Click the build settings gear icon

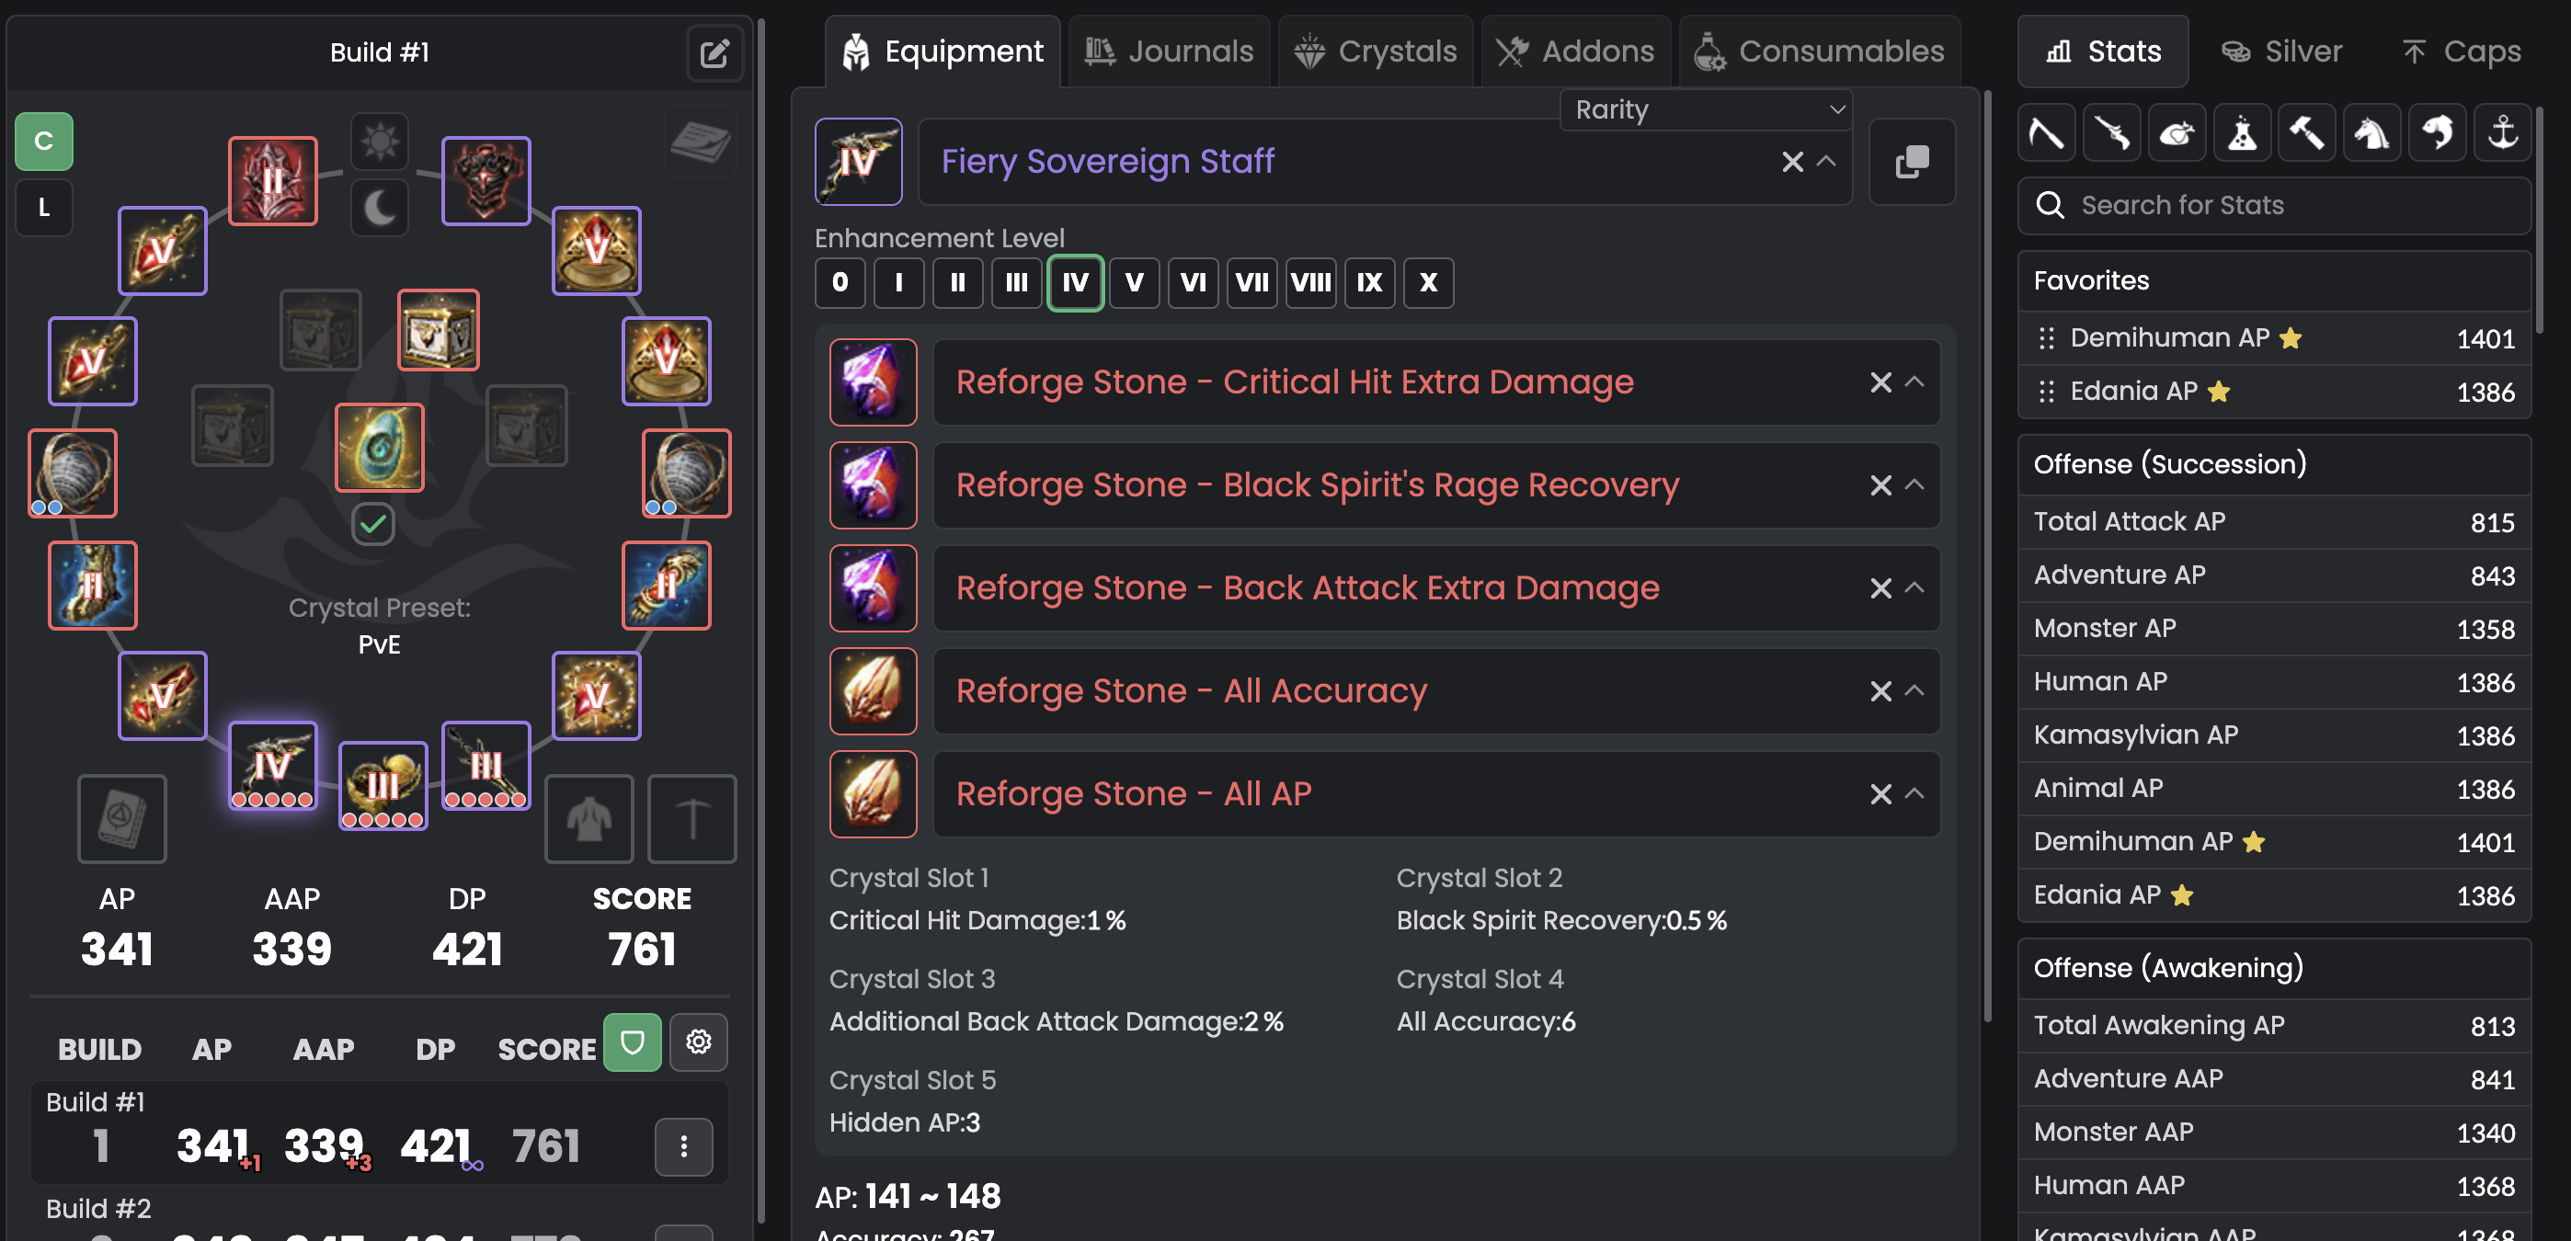pos(699,1042)
